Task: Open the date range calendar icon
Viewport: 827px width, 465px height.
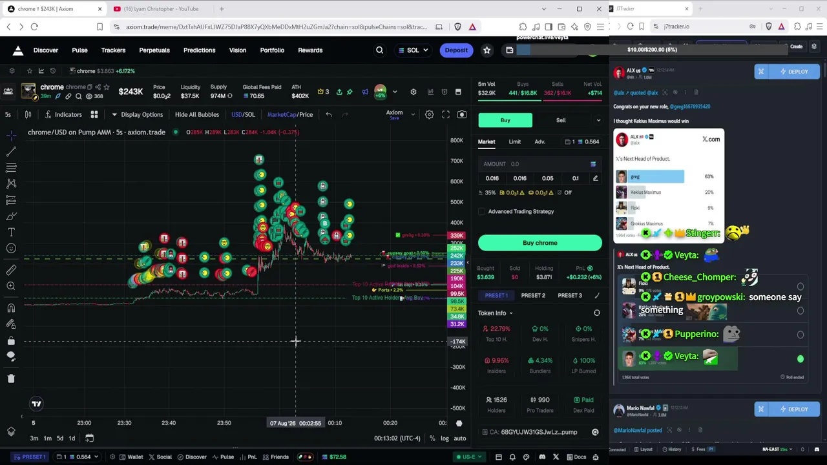Action: pyautogui.click(x=89, y=439)
